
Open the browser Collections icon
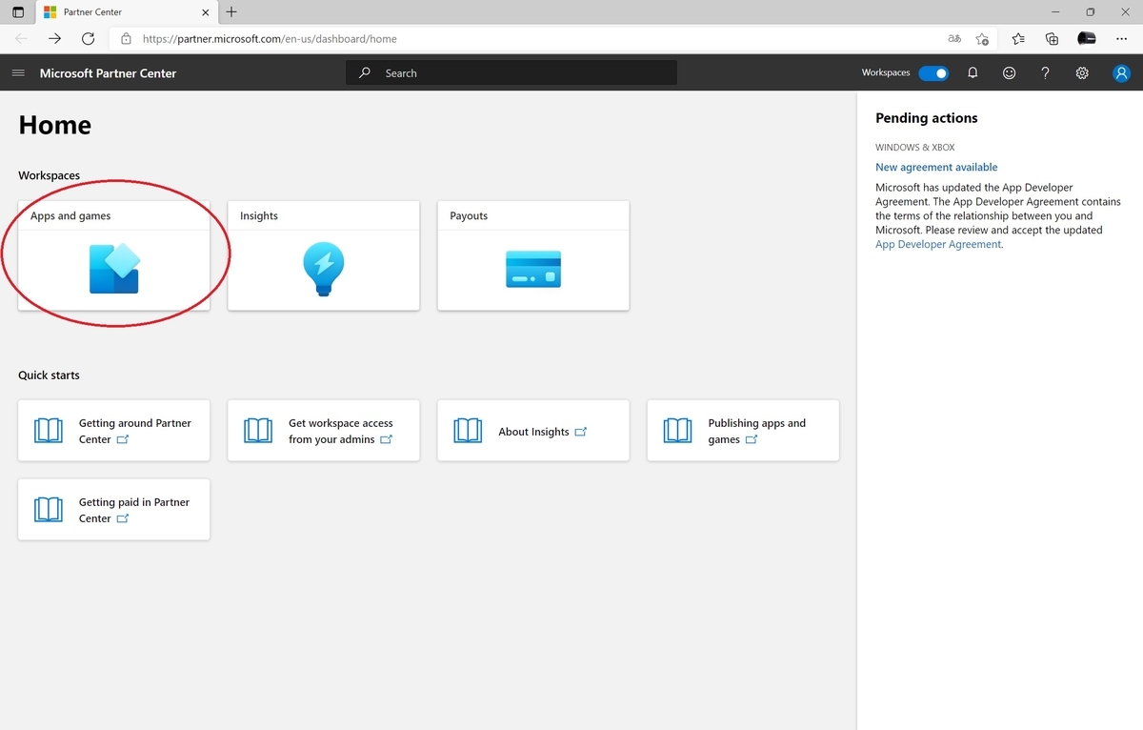(1052, 39)
